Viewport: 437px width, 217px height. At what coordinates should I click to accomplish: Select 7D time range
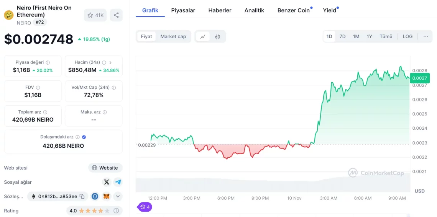click(343, 36)
